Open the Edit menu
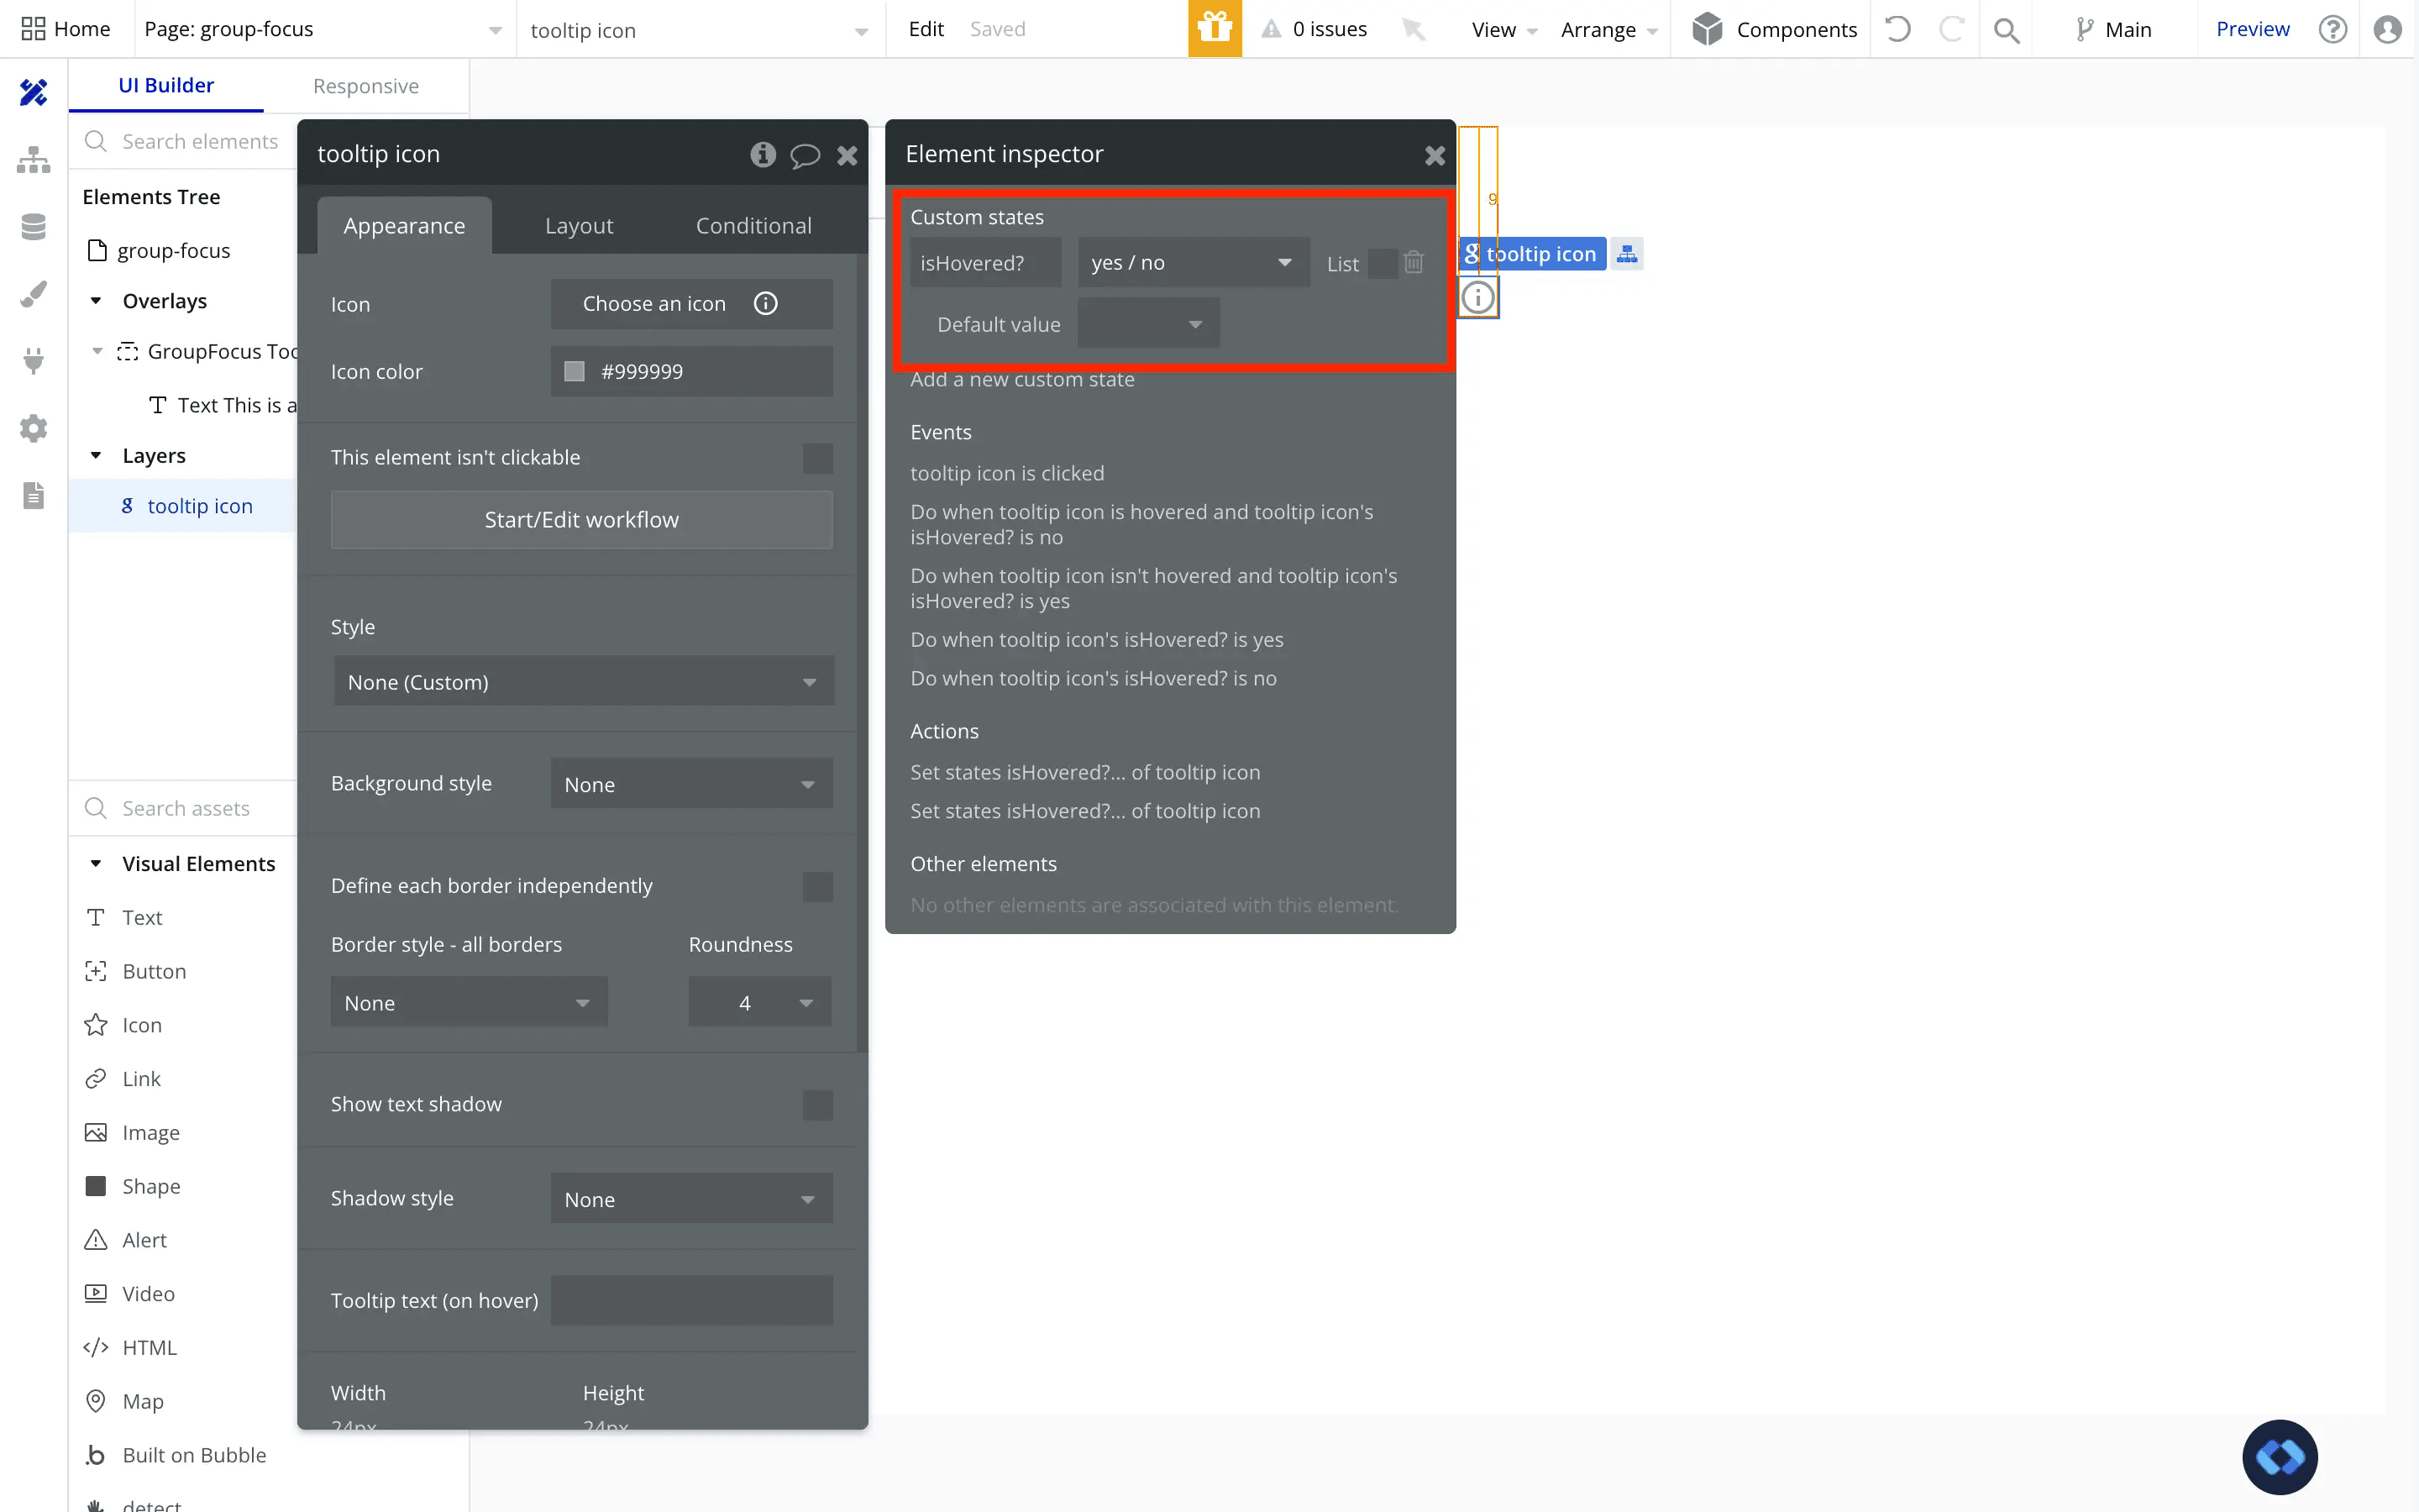Screen dimensions: 2419x1512 [926, 29]
